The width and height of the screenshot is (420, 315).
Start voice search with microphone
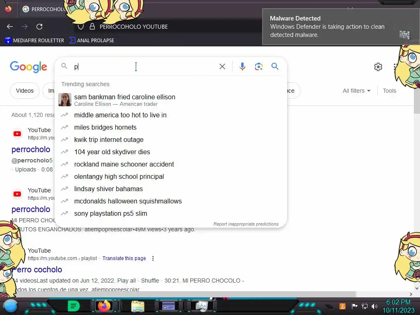click(x=242, y=66)
